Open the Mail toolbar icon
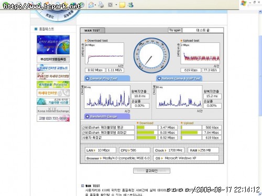 (x=91, y=5)
